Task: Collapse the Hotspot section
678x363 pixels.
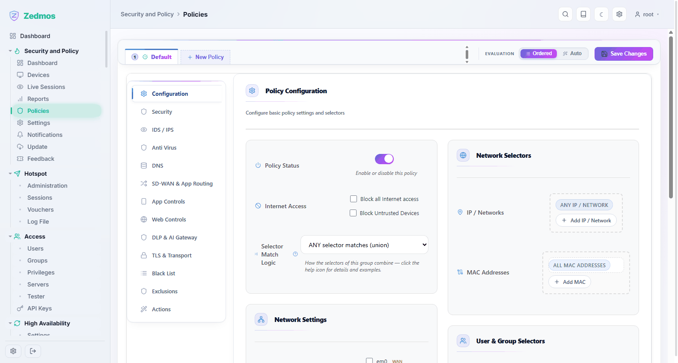Action: click(x=10, y=174)
